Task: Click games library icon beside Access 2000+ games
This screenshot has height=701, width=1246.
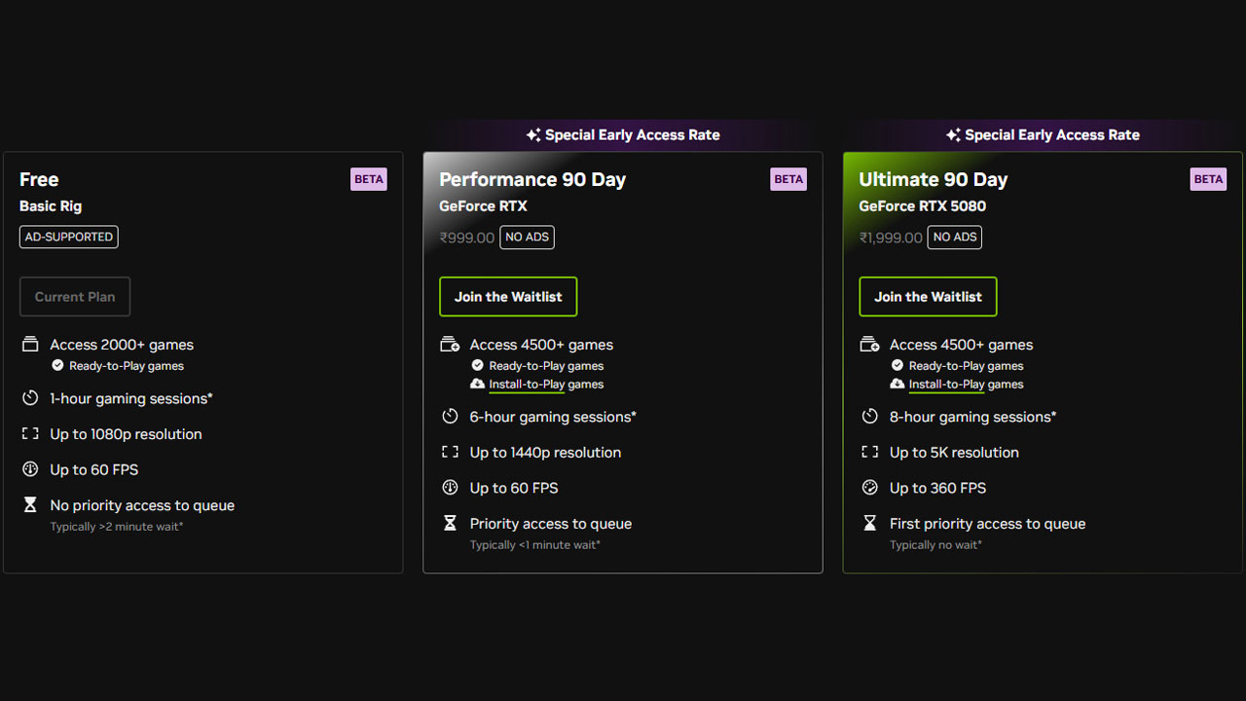Action: (30, 345)
